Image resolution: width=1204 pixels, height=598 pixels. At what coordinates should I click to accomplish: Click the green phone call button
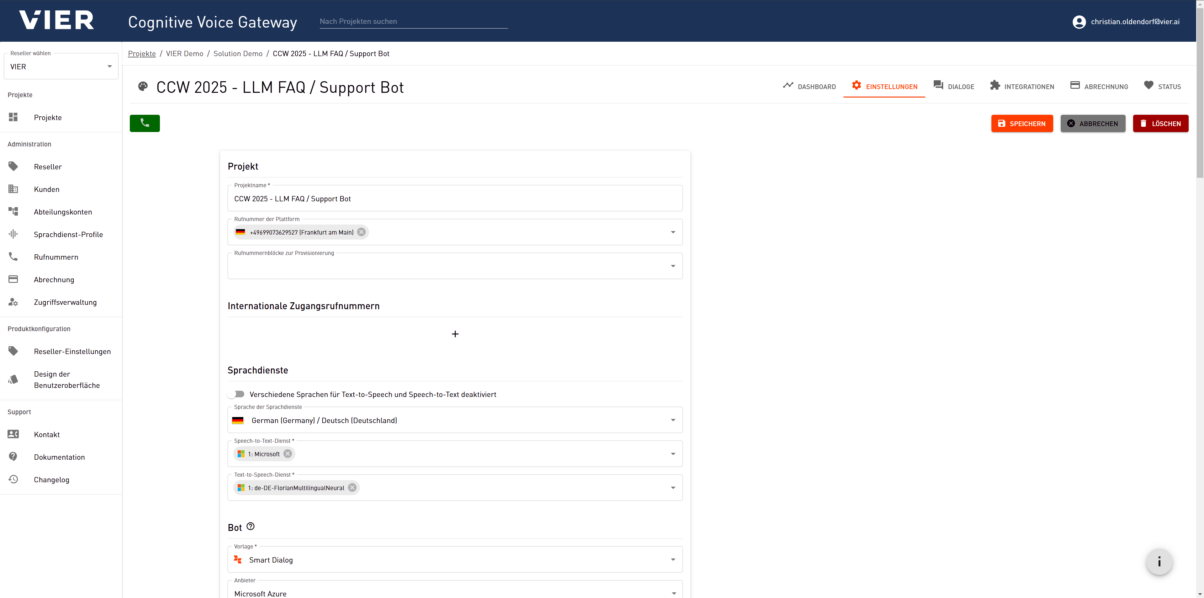145,124
